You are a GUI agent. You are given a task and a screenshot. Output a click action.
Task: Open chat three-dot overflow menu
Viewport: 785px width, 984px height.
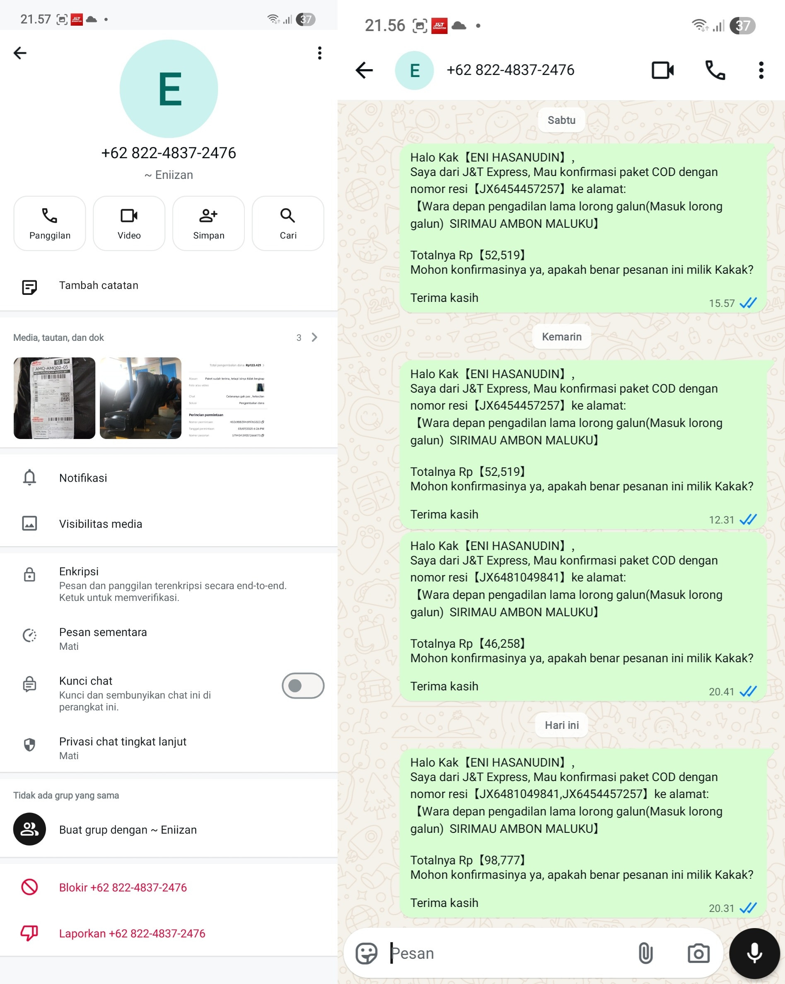click(x=761, y=70)
